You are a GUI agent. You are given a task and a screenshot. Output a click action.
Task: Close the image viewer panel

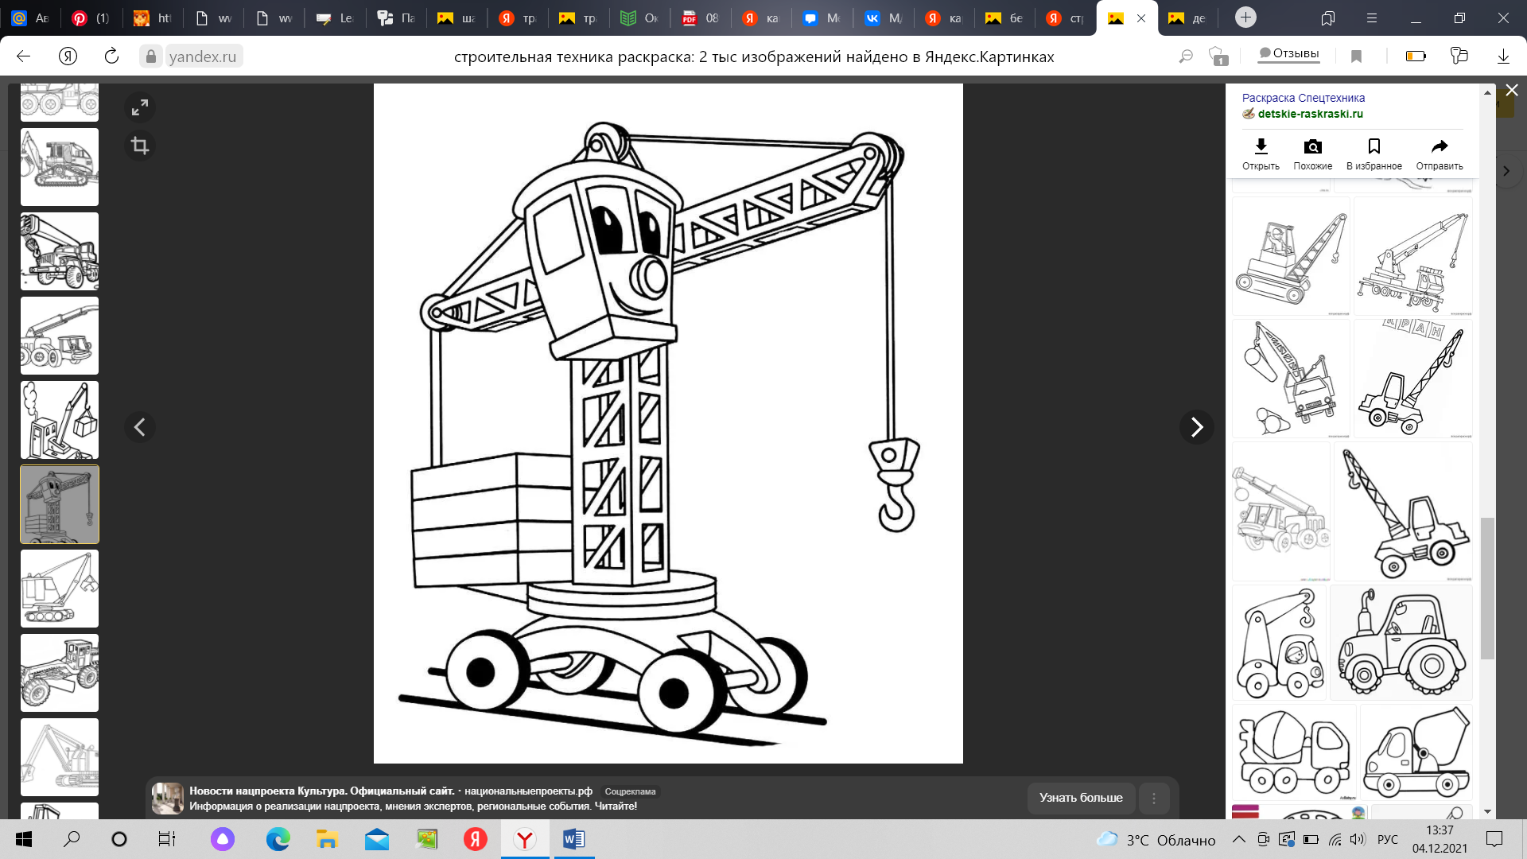tap(1512, 91)
